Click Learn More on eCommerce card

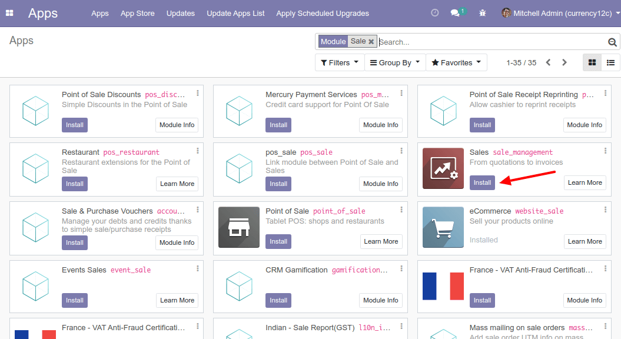(x=585, y=241)
